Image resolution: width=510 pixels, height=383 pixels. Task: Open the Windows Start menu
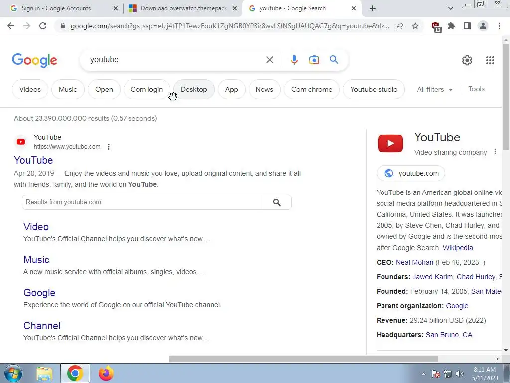point(13,373)
